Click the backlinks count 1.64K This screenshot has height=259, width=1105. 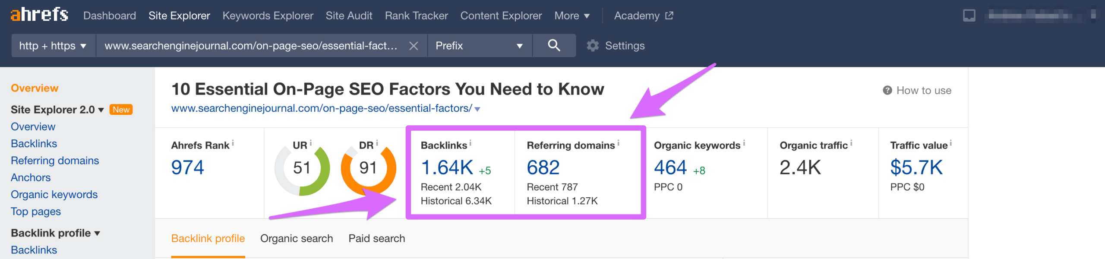click(x=447, y=167)
